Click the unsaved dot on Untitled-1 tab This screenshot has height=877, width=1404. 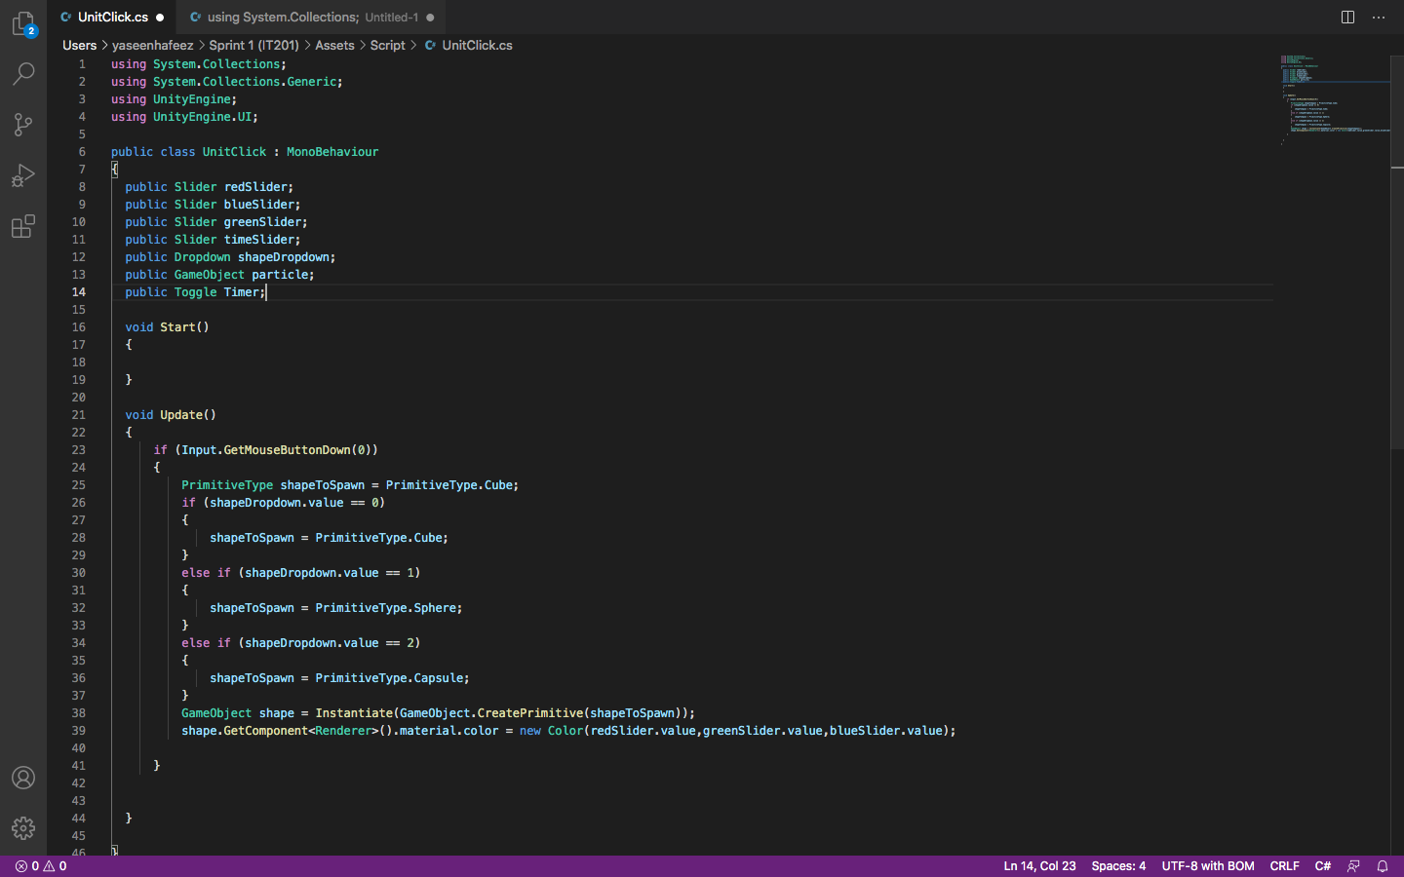430,18
